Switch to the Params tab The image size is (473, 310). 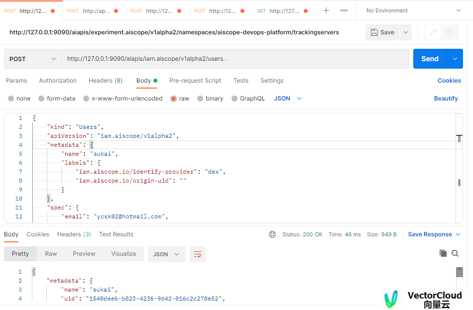click(x=16, y=81)
